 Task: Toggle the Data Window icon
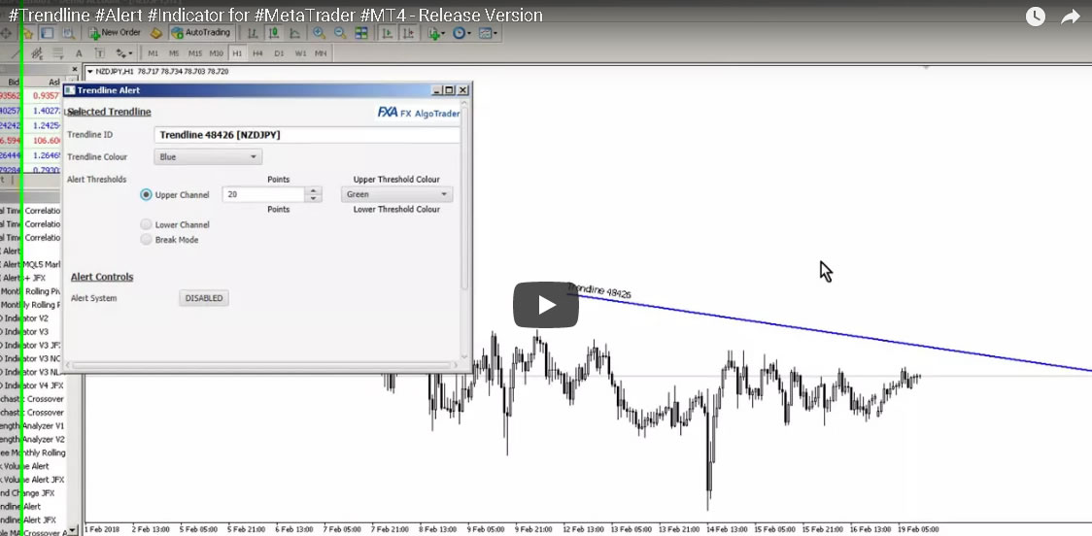click(x=47, y=33)
